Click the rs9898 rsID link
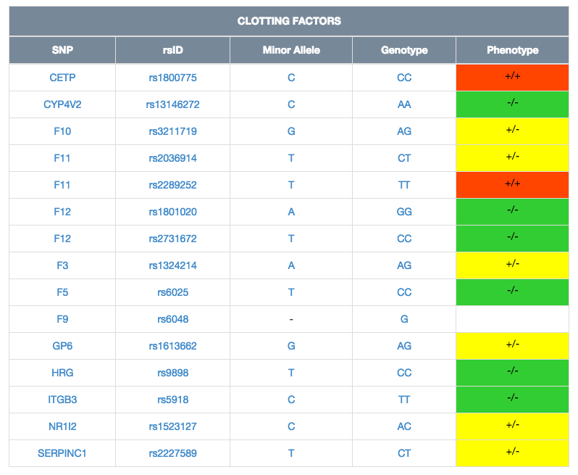The width and height of the screenshot is (578, 475). (x=172, y=373)
